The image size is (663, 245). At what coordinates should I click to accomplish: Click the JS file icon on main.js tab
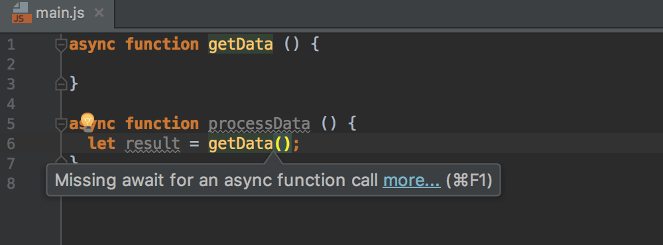[22, 13]
